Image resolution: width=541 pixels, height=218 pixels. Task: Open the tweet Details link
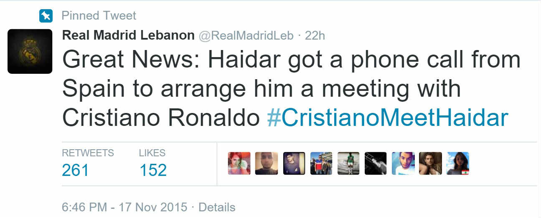(x=217, y=207)
